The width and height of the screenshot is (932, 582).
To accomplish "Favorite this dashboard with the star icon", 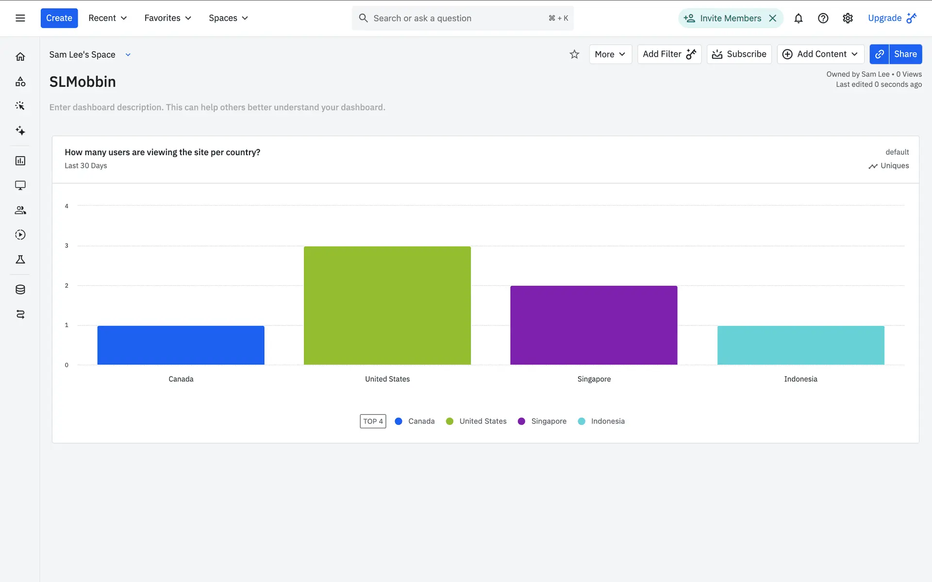I will tap(574, 54).
